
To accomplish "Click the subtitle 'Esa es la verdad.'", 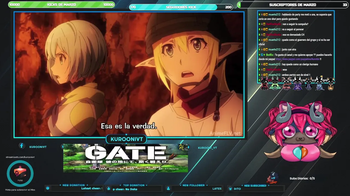I will pyautogui.click(x=129, y=126).
